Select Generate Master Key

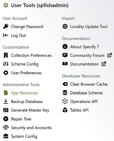click(30, 110)
